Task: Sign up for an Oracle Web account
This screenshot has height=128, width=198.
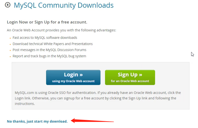Action: tap(130, 77)
